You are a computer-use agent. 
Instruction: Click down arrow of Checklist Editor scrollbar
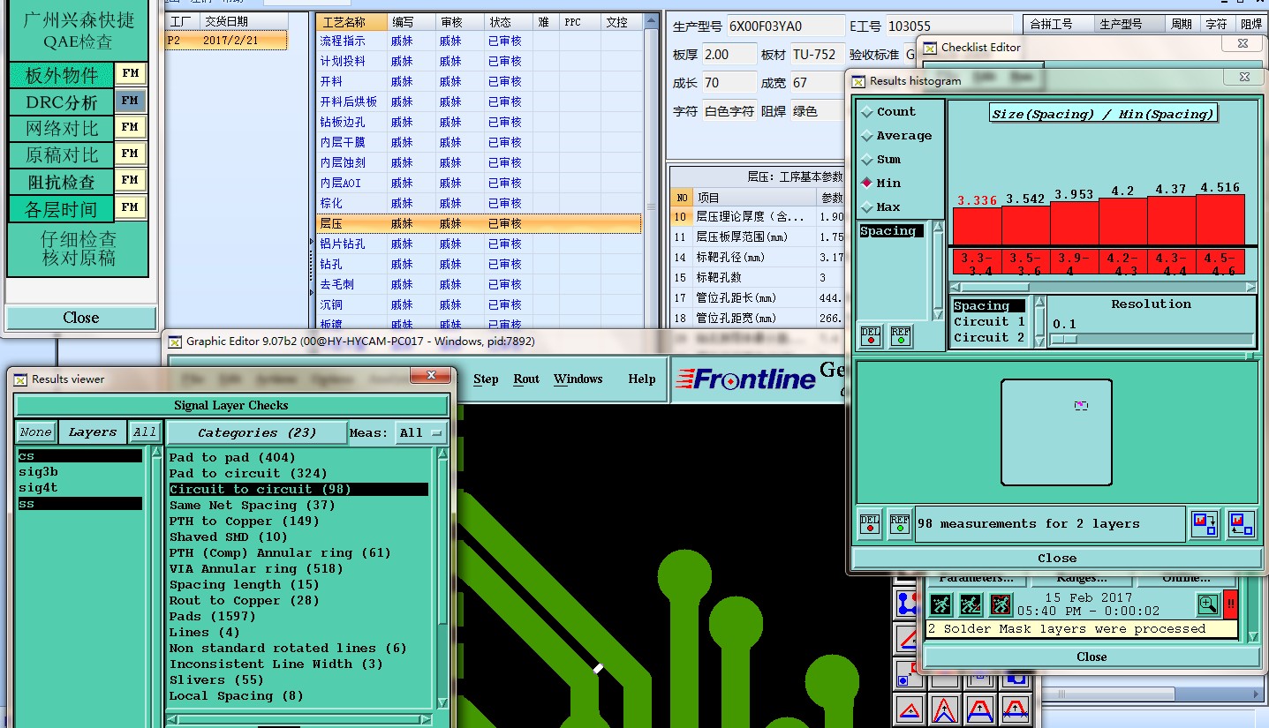(1251, 635)
